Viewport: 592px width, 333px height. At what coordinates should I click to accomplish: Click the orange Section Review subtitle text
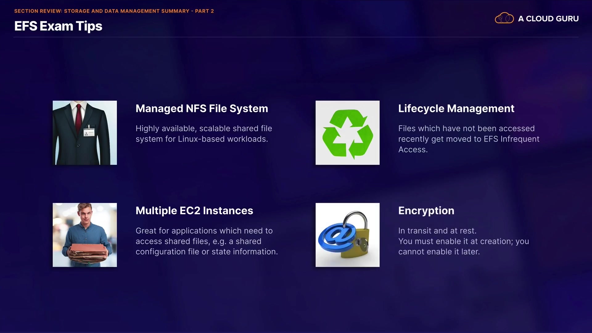(x=114, y=11)
